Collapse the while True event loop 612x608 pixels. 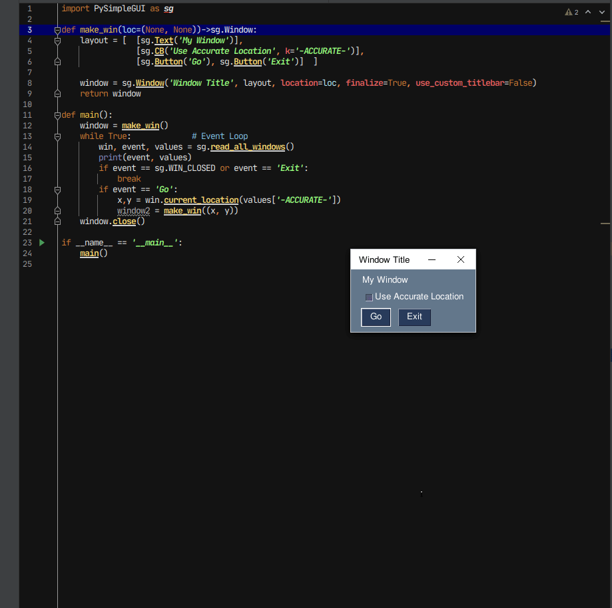57,136
